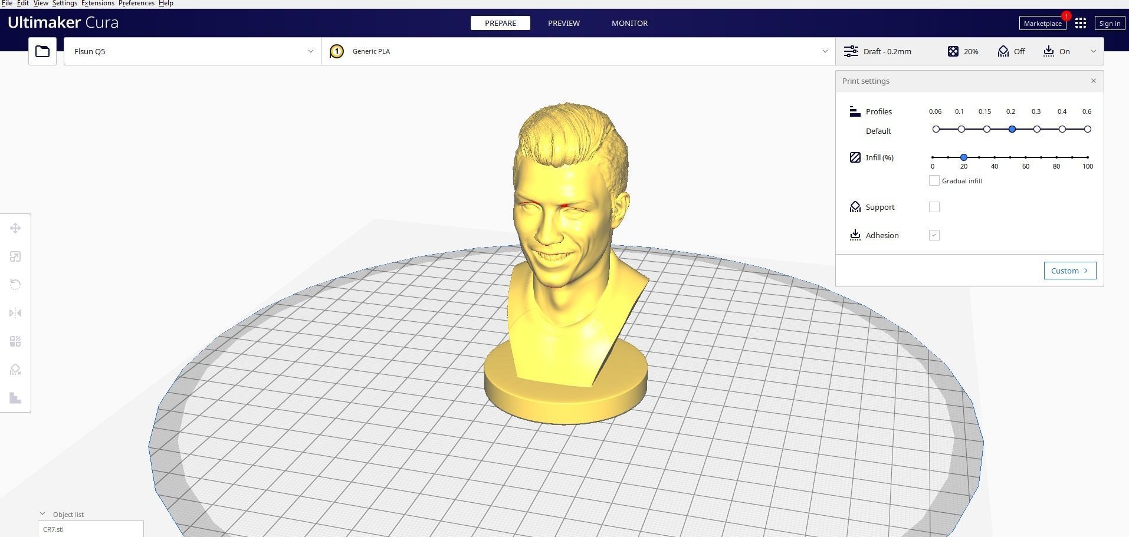Click the Sign in button
Viewport: 1129px width, 537px height.
click(x=1110, y=24)
